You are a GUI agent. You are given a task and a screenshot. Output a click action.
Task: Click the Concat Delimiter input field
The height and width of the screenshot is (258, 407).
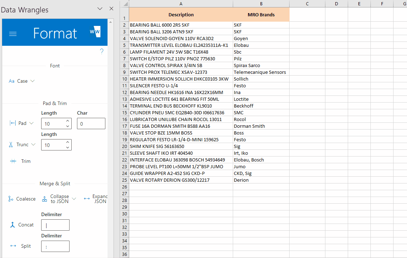55,225
